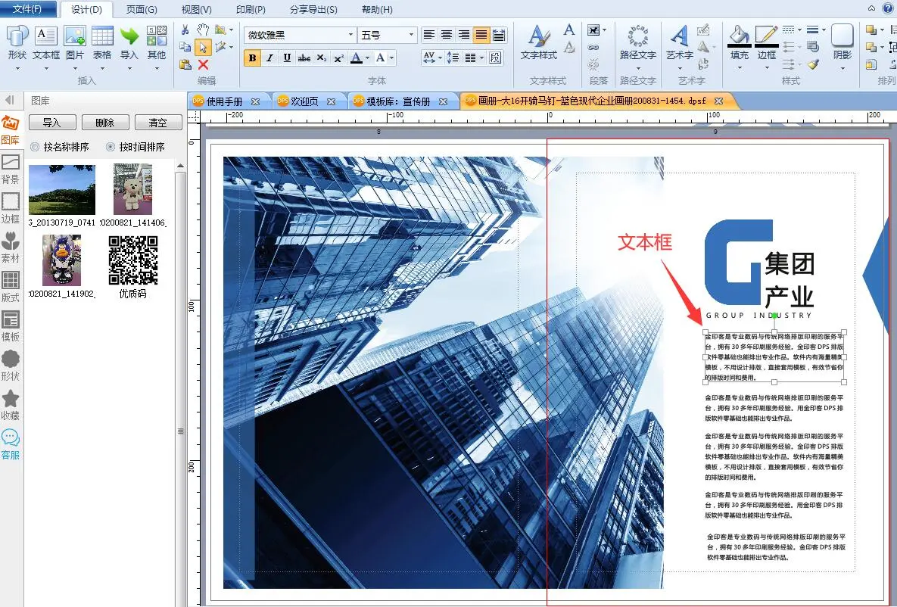Switch to the 视图(V) ribbon tab
This screenshot has width=897, height=607.
point(196,10)
